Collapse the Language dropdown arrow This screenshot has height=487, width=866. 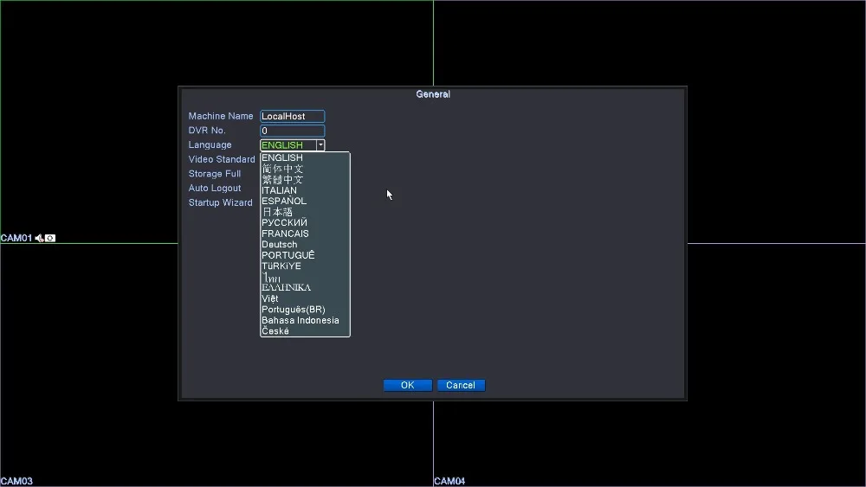320,145
